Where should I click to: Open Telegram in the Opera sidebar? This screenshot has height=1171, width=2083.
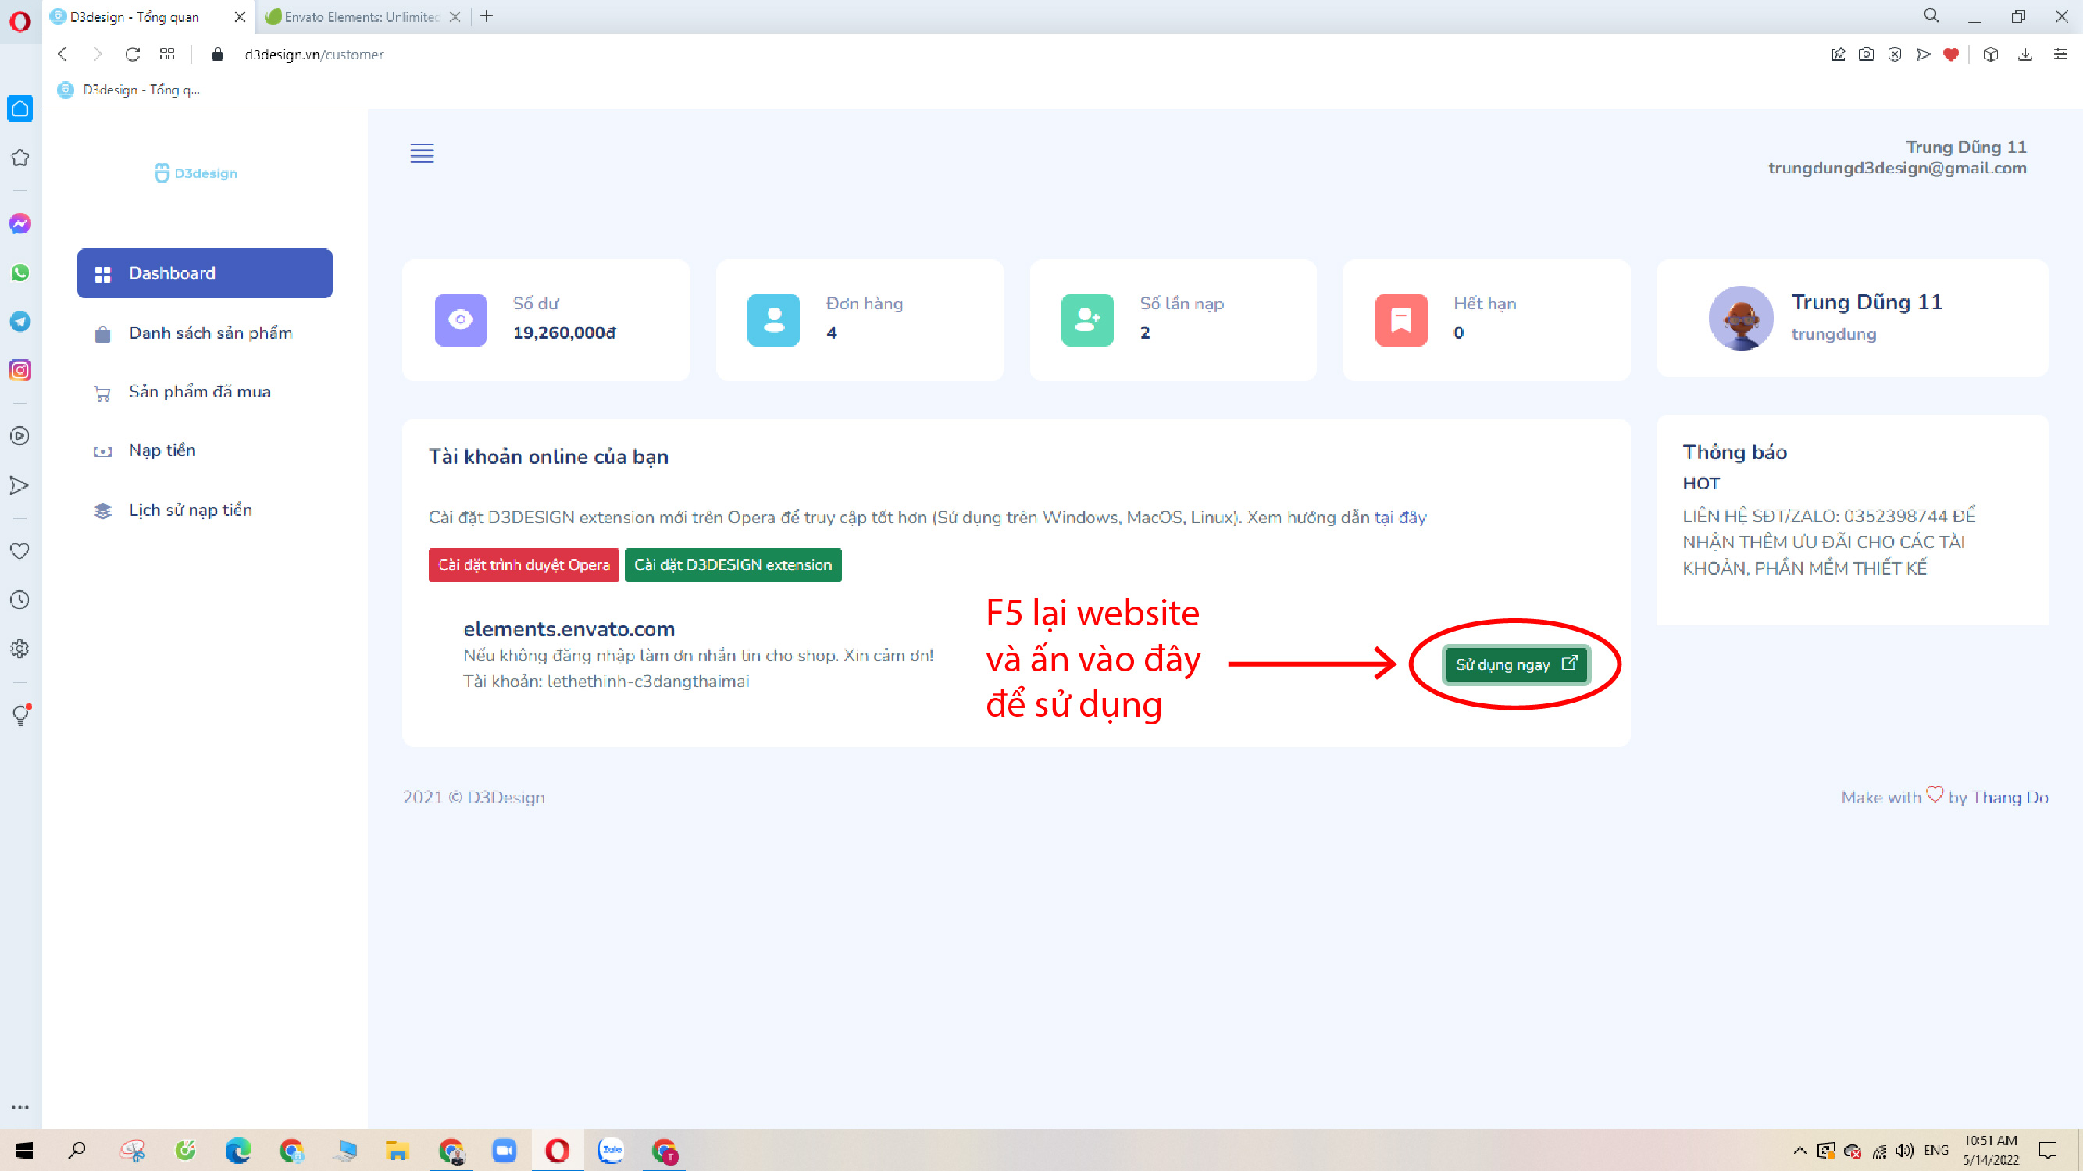tap(20, 322)
